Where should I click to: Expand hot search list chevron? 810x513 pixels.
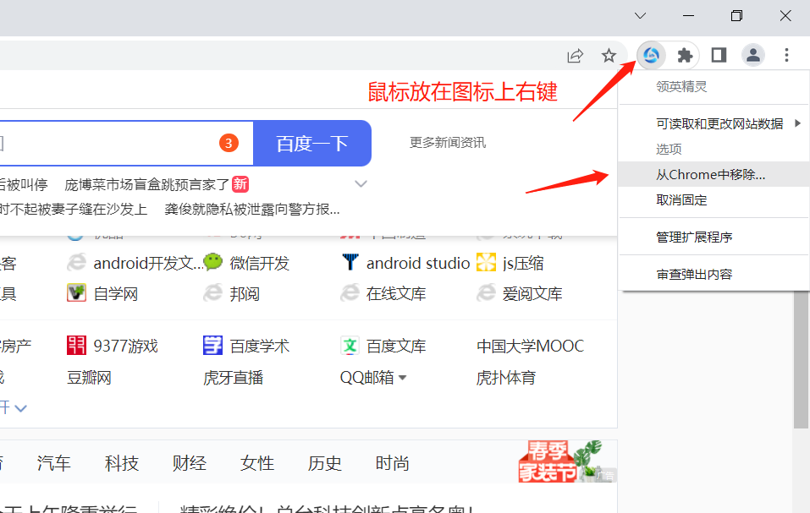click(361, 184)
